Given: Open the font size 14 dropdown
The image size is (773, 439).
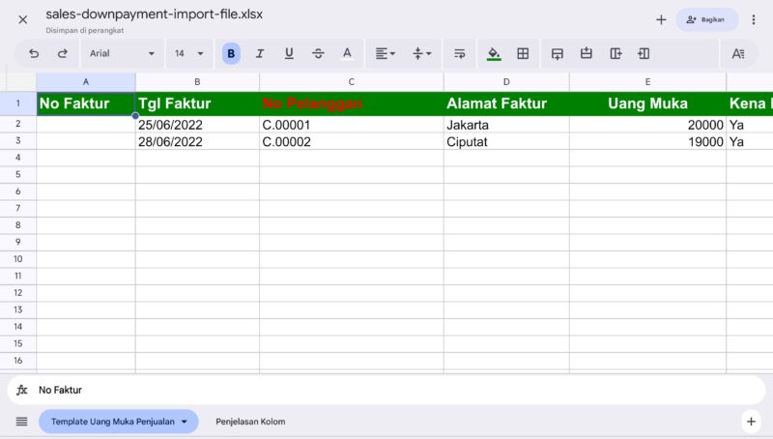Looking at the screenshot, I should (189, 54).
